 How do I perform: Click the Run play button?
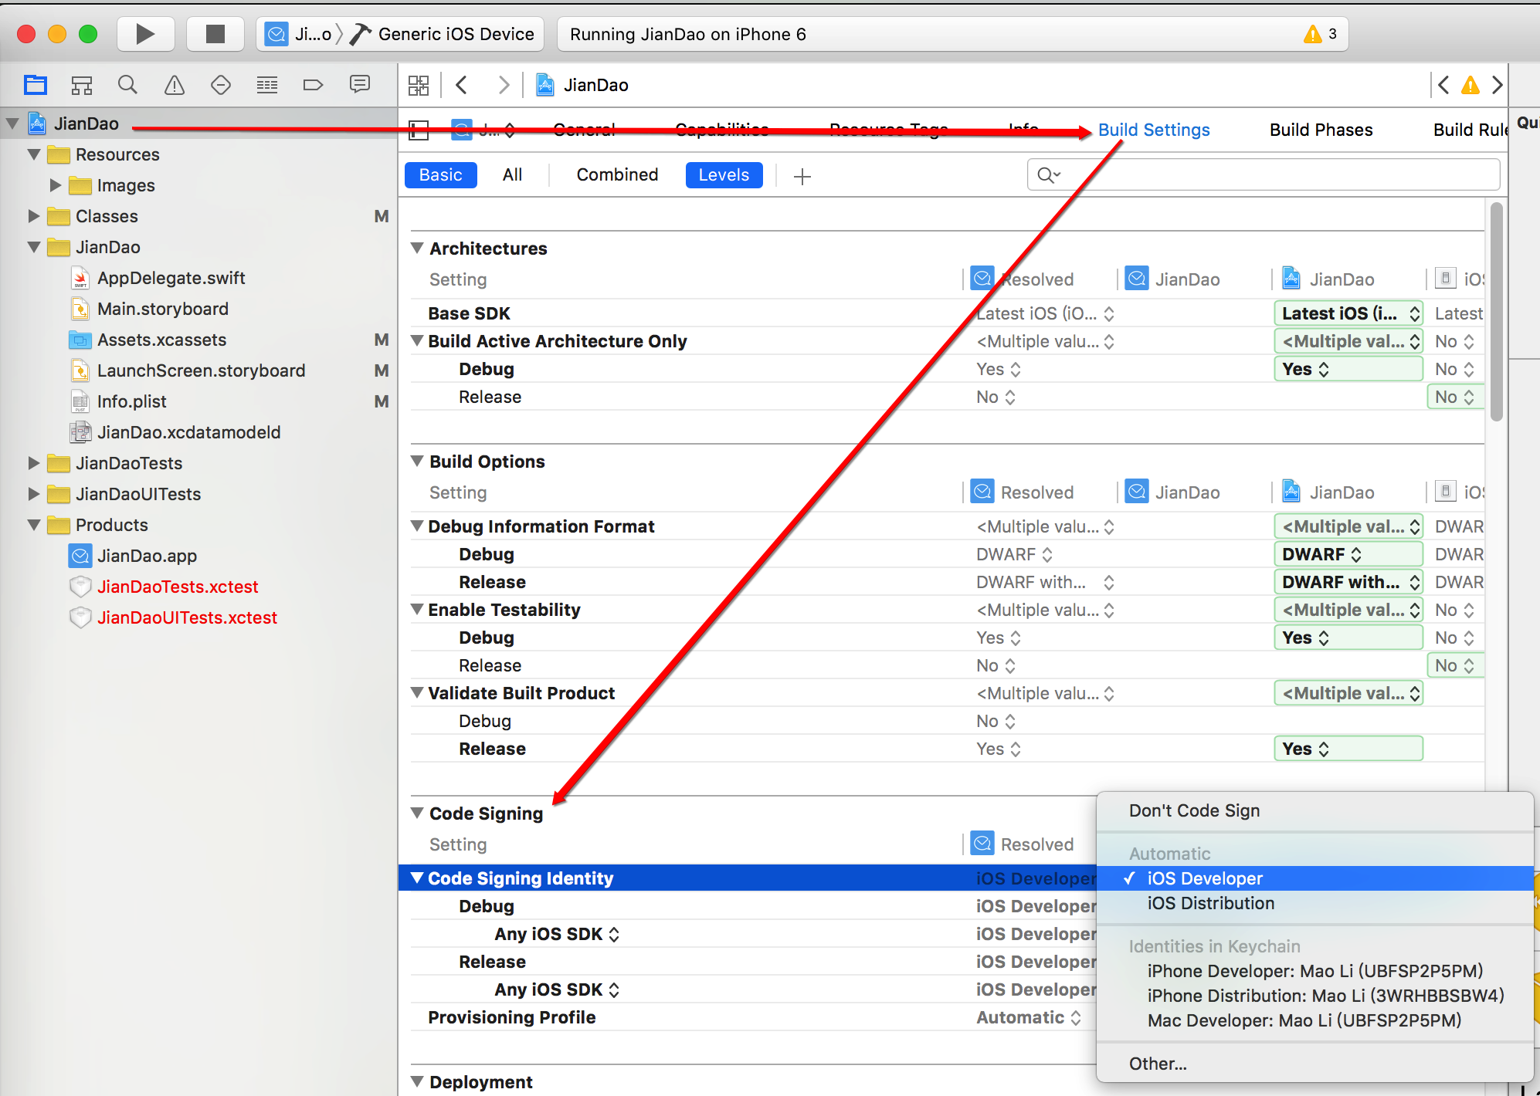[144, 34]
